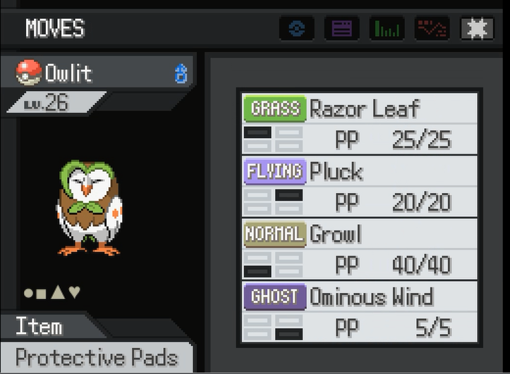The width and height of the screenshot is (510, 374).
Task: Switch to the purple trainer memo page icon
Action: click(342, 28)
